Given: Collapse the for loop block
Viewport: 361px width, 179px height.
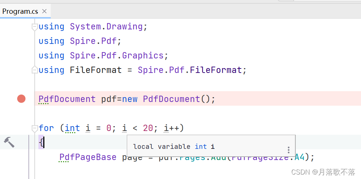Looking at the screenshot, I should tap(35, 128).
